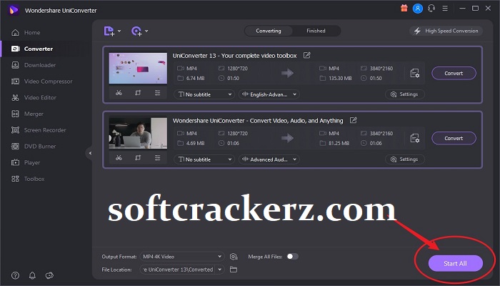Viewport: 500px width, 286px height.
Task: Open output format settings for second video
Action: tap(414, 138)
